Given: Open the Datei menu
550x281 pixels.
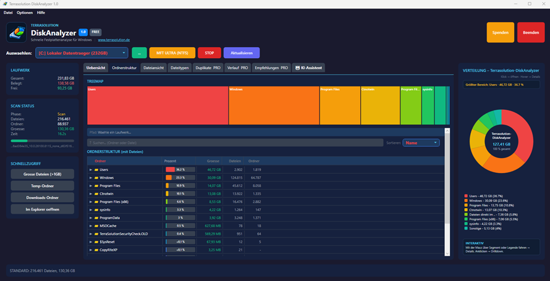Looking at the screenshot, I should pos(8,12).
